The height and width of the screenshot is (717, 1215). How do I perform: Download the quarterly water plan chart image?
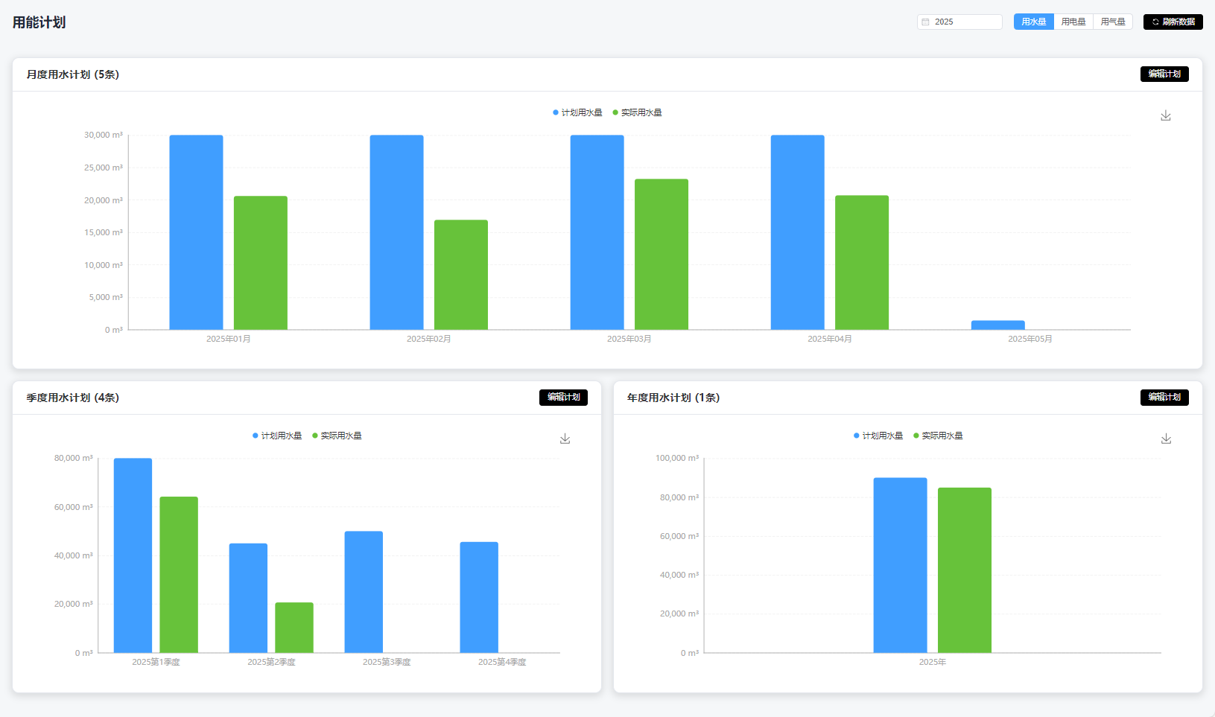pyautogui.click(x=565, y=439)
